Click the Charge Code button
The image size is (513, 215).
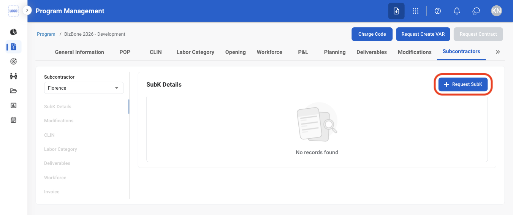tap(372, 34)
